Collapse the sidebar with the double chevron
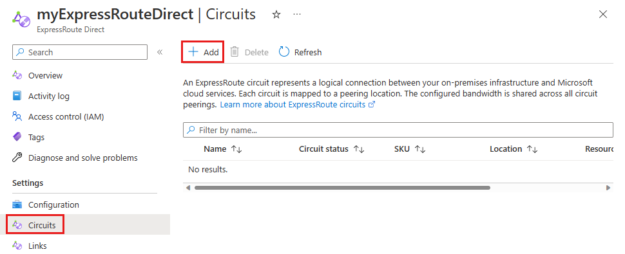The width and height of the screenshot is (625, 254). 160,52
